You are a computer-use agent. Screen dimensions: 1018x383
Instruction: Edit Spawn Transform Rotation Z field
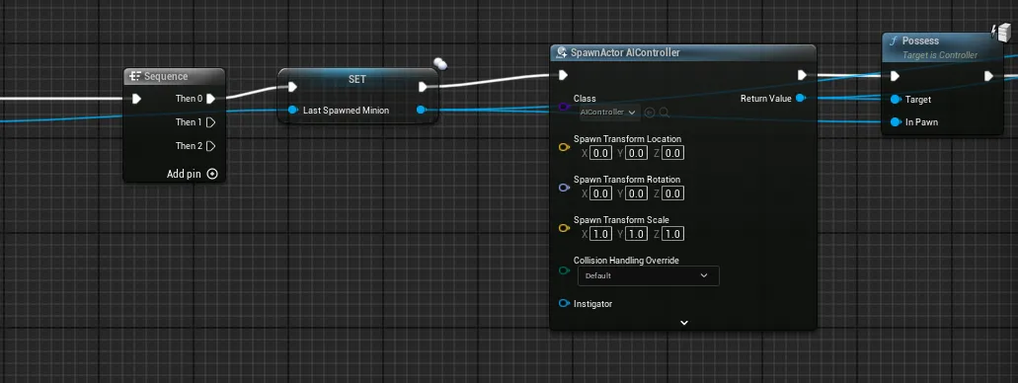click(x=672, y=193)
